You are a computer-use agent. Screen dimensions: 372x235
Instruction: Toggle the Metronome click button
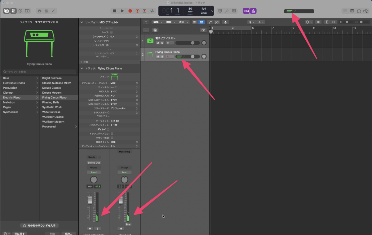[253, 11]
